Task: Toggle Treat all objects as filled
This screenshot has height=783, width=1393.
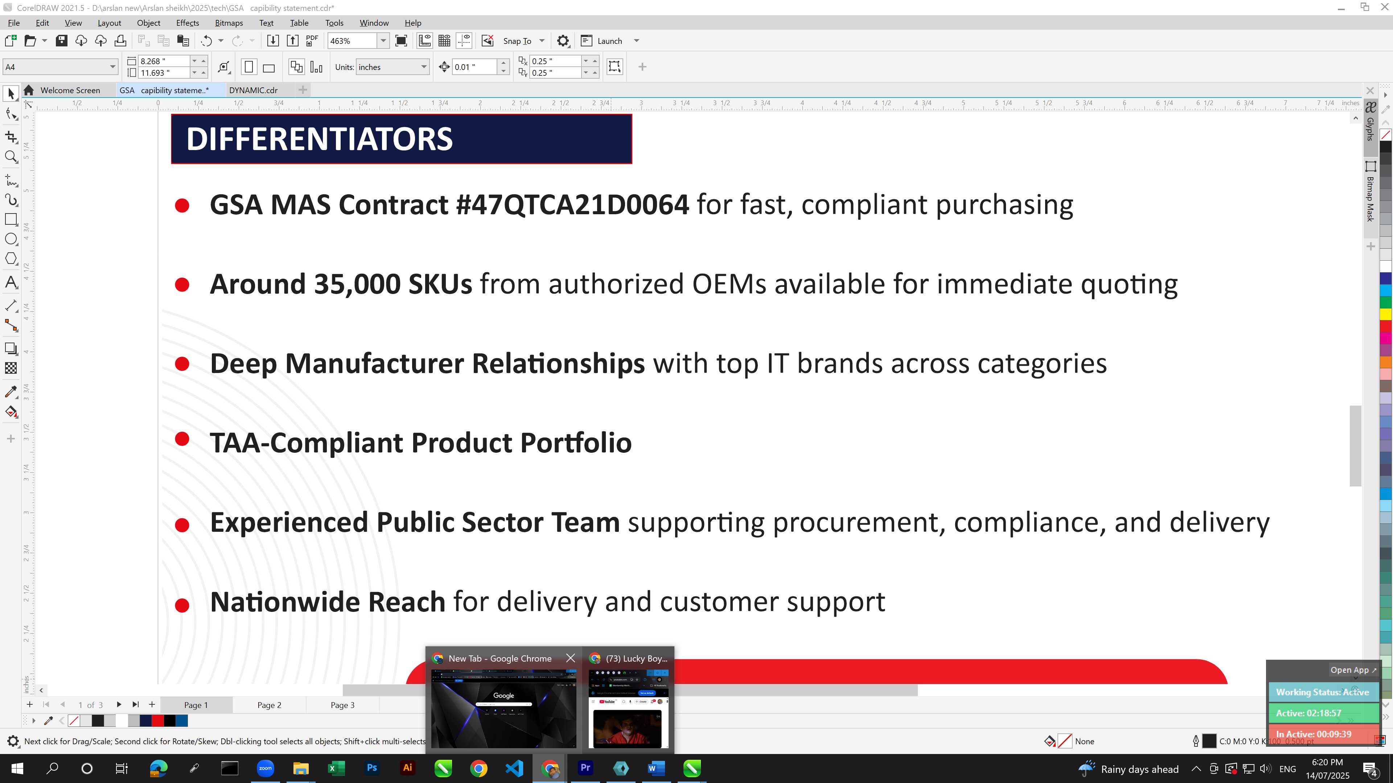Action: pyautogui.click(x=614, y=66)
